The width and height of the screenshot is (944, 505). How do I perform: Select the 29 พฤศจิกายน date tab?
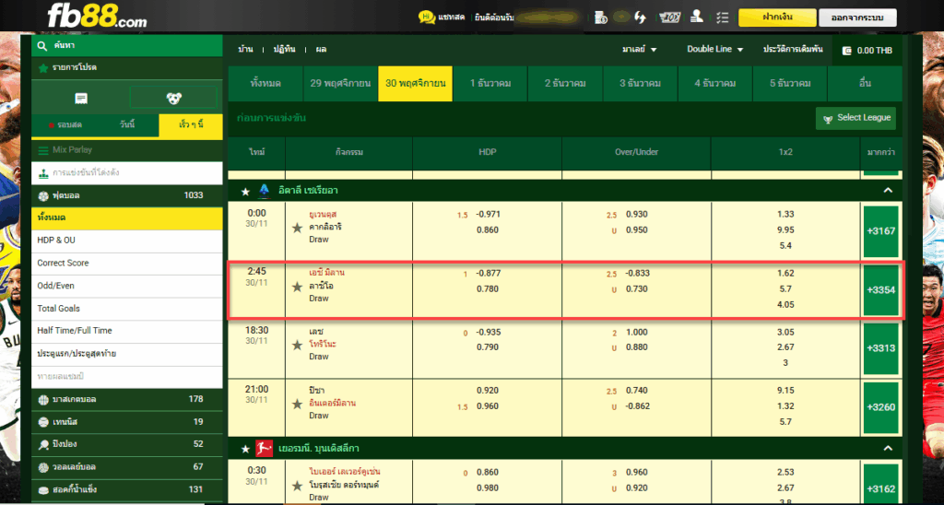click(x=340, y=84)
